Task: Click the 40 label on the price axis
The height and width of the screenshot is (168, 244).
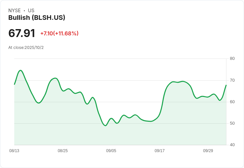Action: [232, 145]
